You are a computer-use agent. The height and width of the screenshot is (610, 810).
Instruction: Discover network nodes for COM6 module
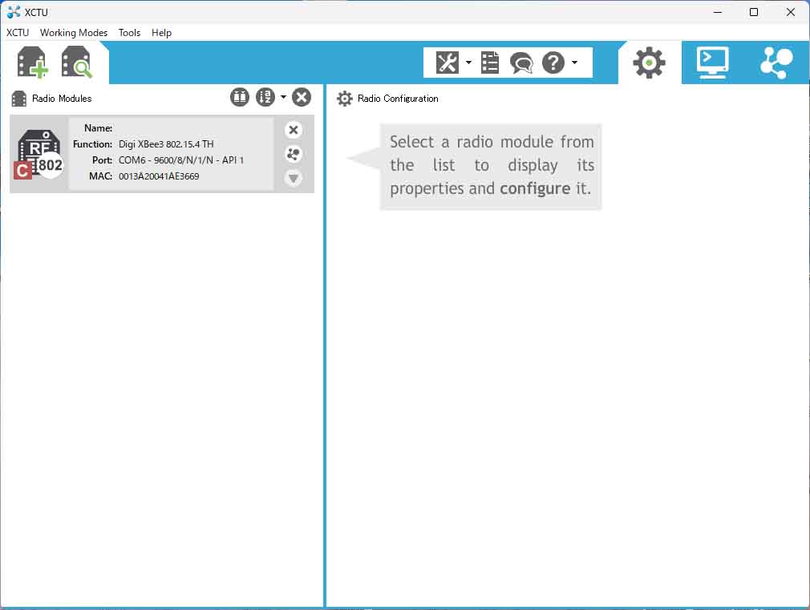[x=294, y=154]
